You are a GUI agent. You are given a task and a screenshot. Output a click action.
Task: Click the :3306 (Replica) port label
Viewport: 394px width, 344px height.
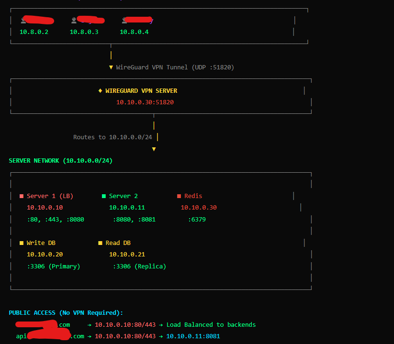point(139,266)
